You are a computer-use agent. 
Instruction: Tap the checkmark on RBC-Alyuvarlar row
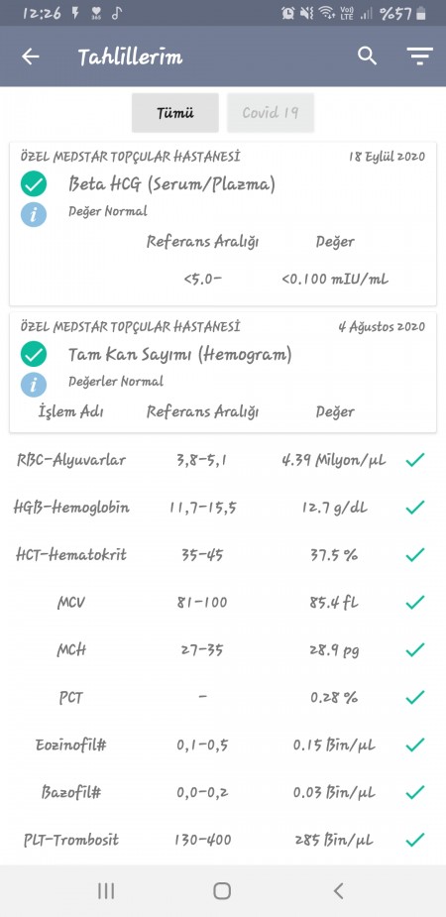pos(414,460)
